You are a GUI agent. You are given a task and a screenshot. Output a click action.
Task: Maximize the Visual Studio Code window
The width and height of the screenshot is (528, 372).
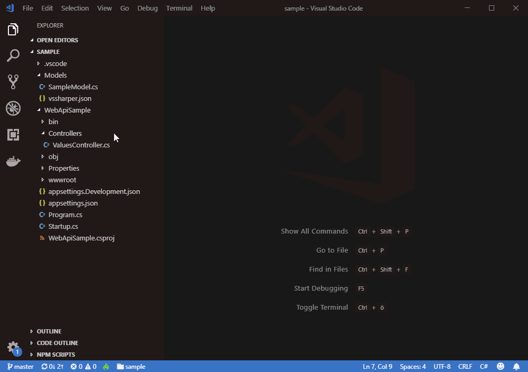coord(491,8)
